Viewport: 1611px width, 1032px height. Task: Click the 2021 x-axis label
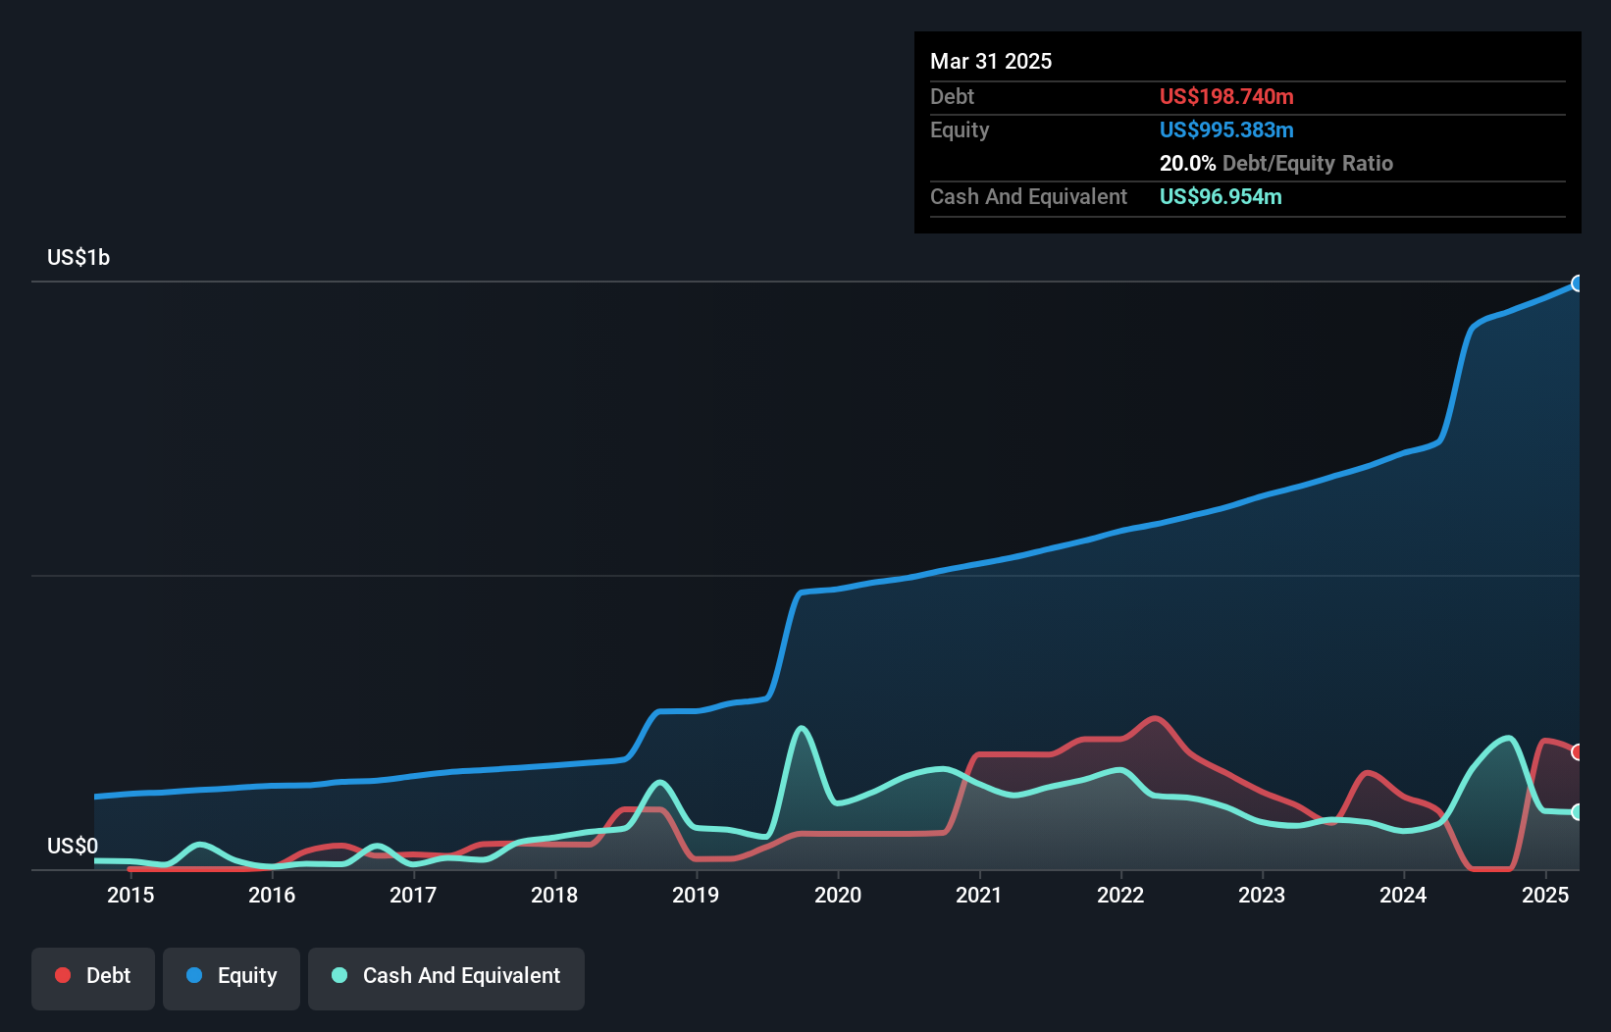[979, 895]
